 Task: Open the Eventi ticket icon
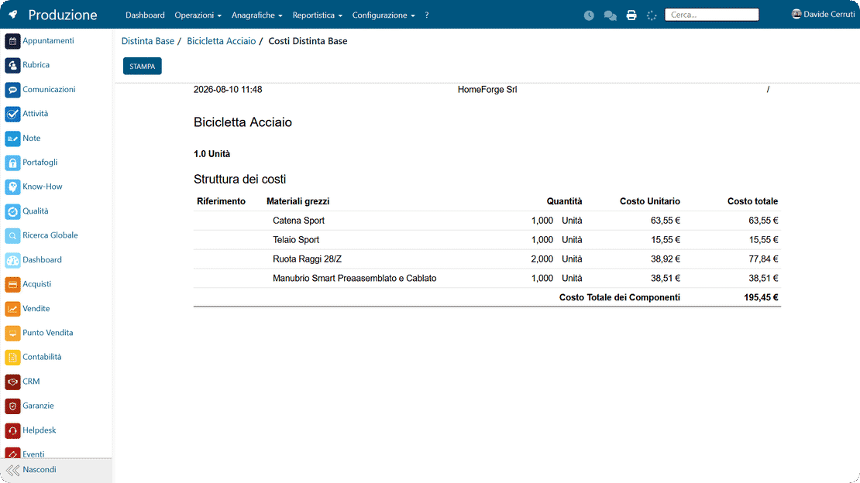pos(12,453)
